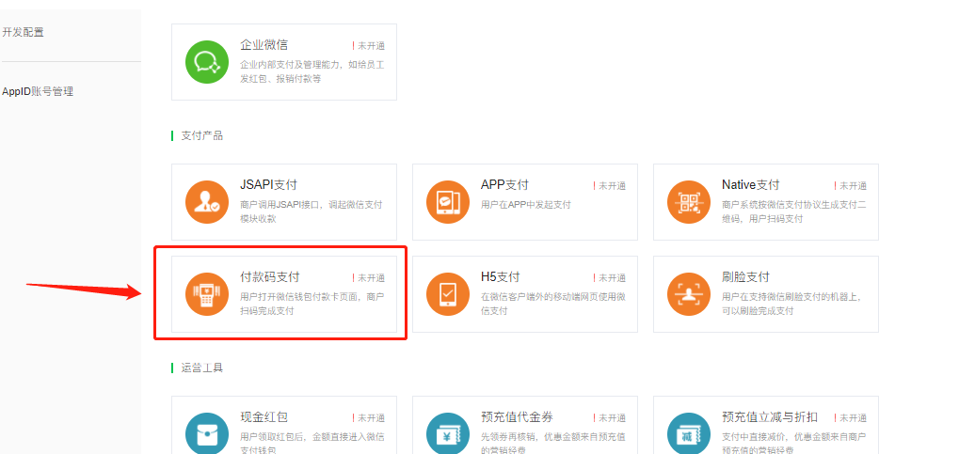Click the APP支付 phone icon
959x454 pixels.
(x=448, y=202)
